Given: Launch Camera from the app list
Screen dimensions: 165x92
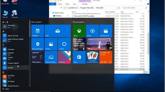Looking at the screenshot, I should pyautogui.click(x=15, y=59).
